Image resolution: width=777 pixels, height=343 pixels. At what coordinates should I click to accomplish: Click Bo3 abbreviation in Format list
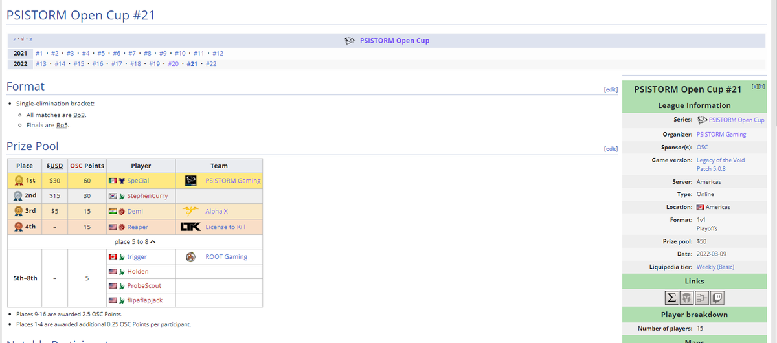click(x=80, y=115)
